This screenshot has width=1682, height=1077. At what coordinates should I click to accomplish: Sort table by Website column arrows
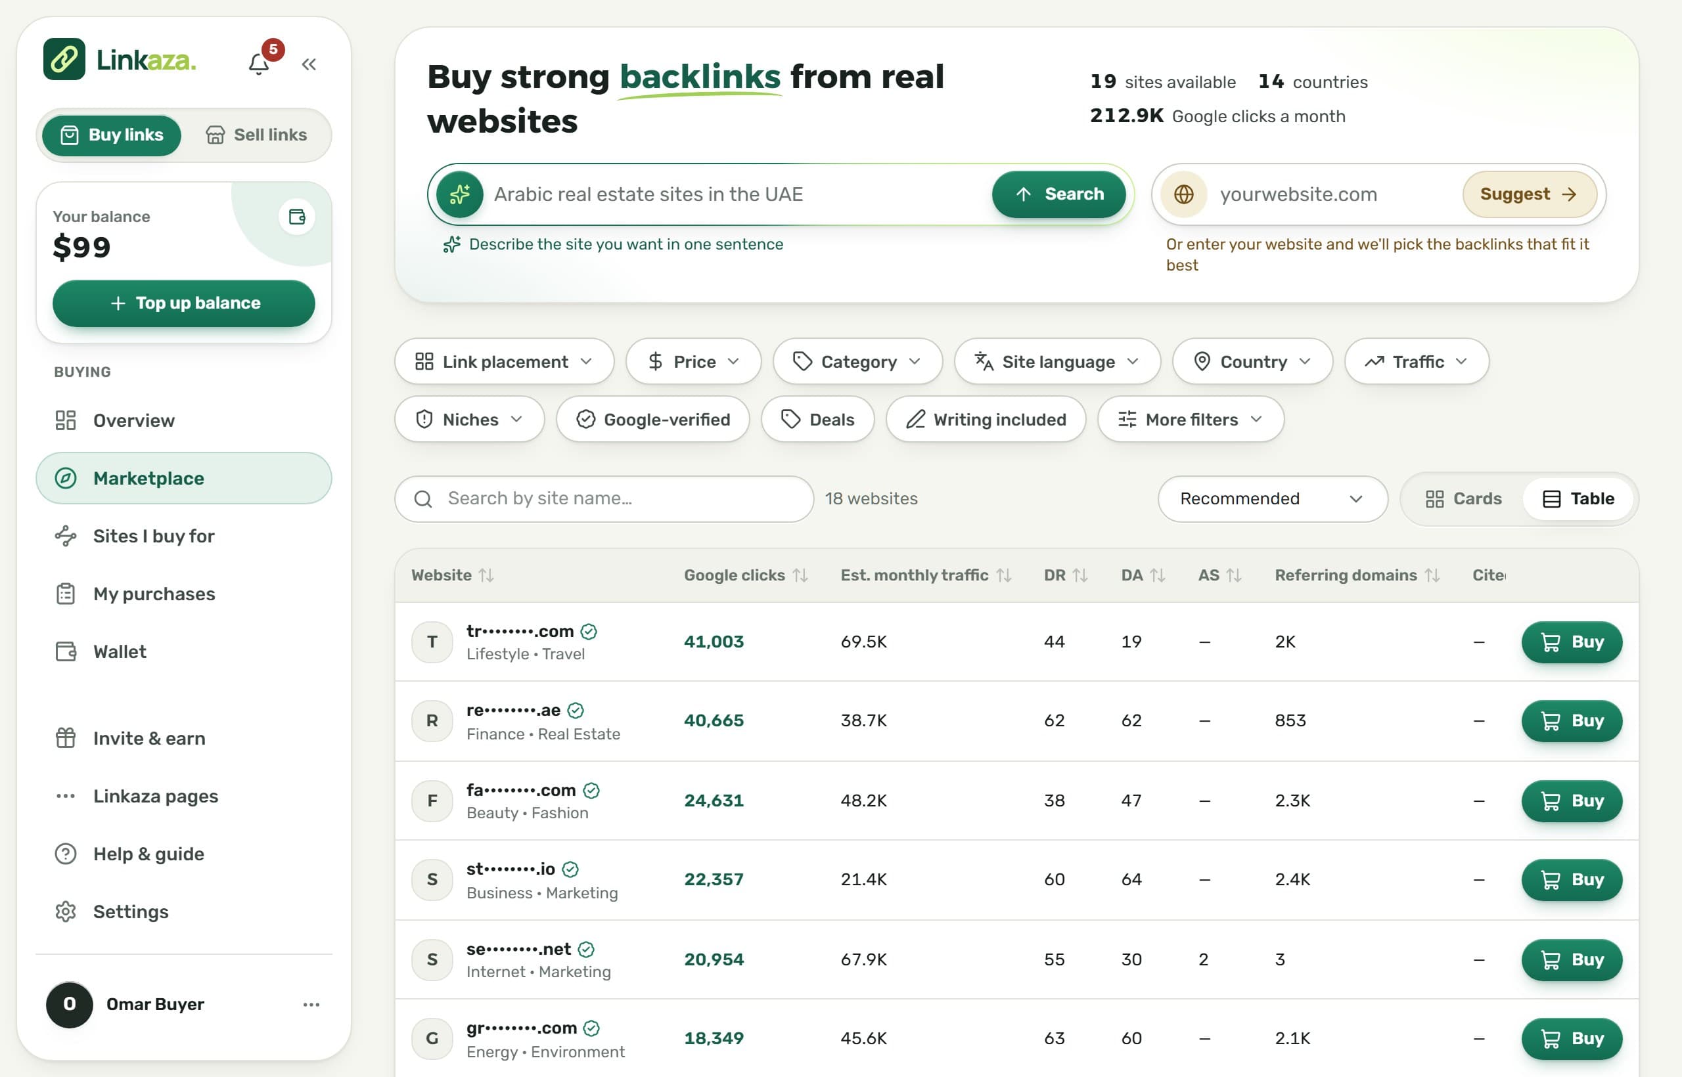tap(486, 575)
